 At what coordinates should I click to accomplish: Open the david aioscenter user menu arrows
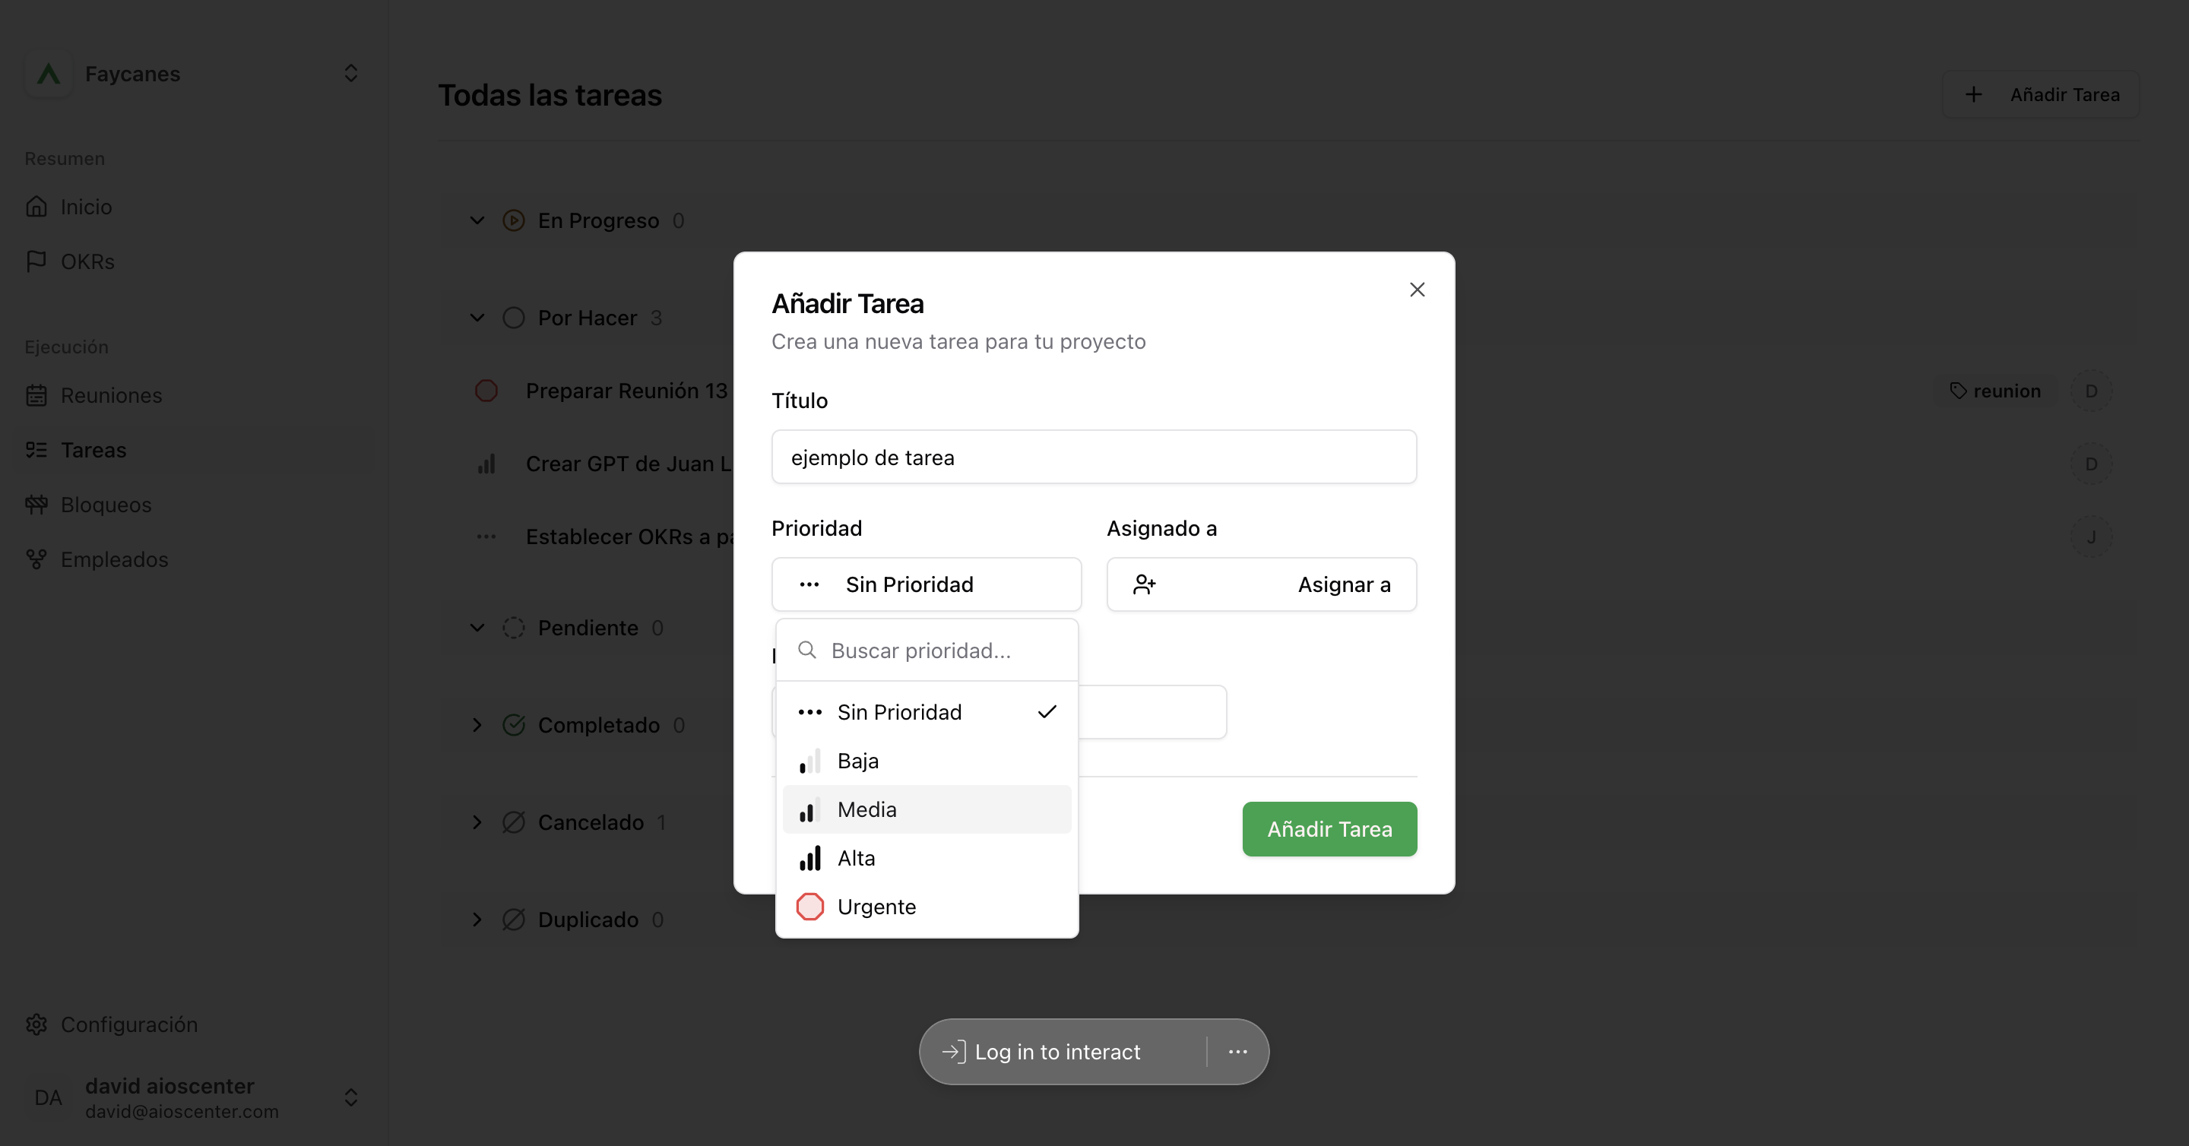click(x=351, y=1097)
